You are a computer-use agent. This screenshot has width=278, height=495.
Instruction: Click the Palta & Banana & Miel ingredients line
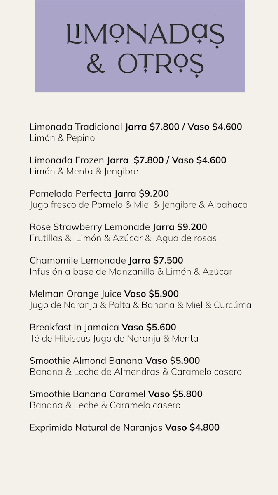pyautogui.click(x=140, y=305)
